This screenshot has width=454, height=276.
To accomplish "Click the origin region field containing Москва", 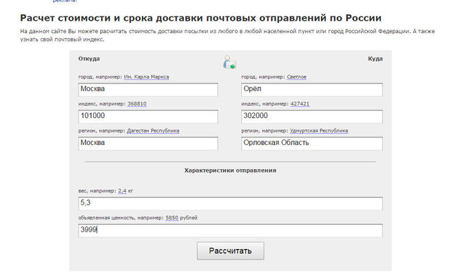I will [148, 143].
